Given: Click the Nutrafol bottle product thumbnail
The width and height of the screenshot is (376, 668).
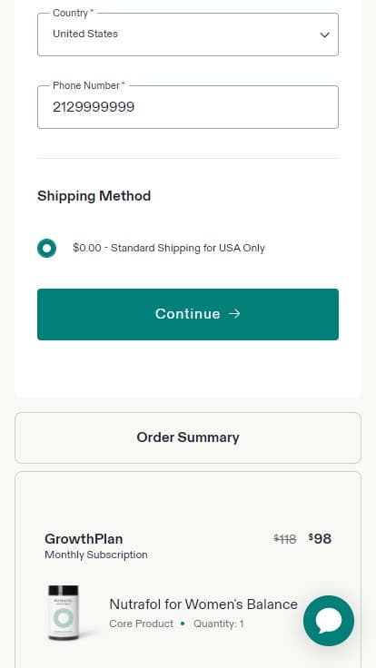Looking at the screenshot, I should (63, 613).
